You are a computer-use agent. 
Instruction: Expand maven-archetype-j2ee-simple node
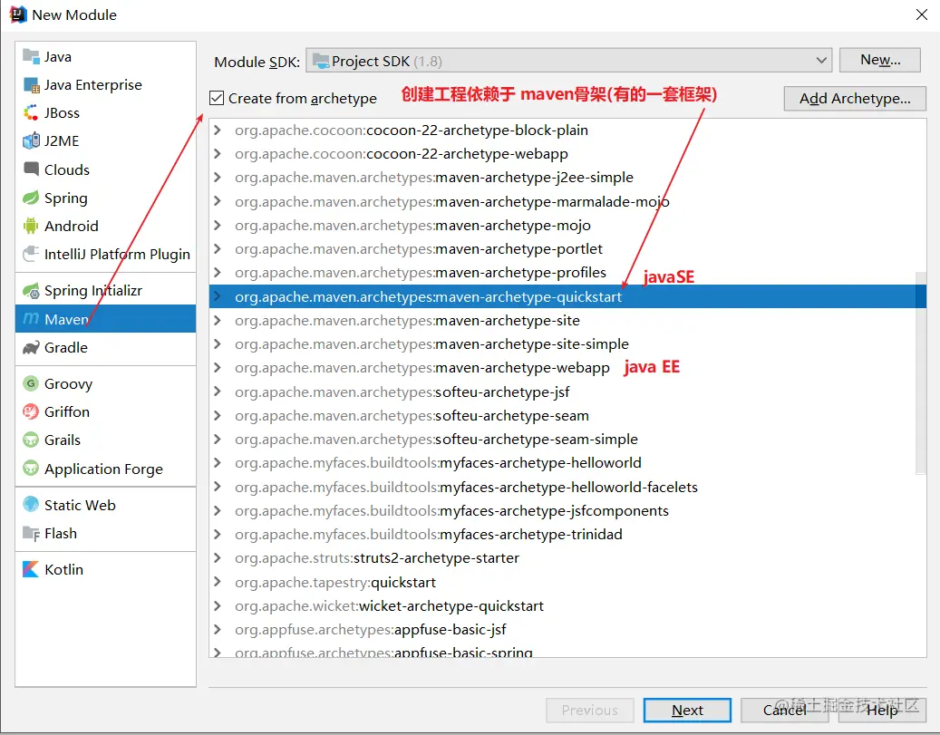217,178
